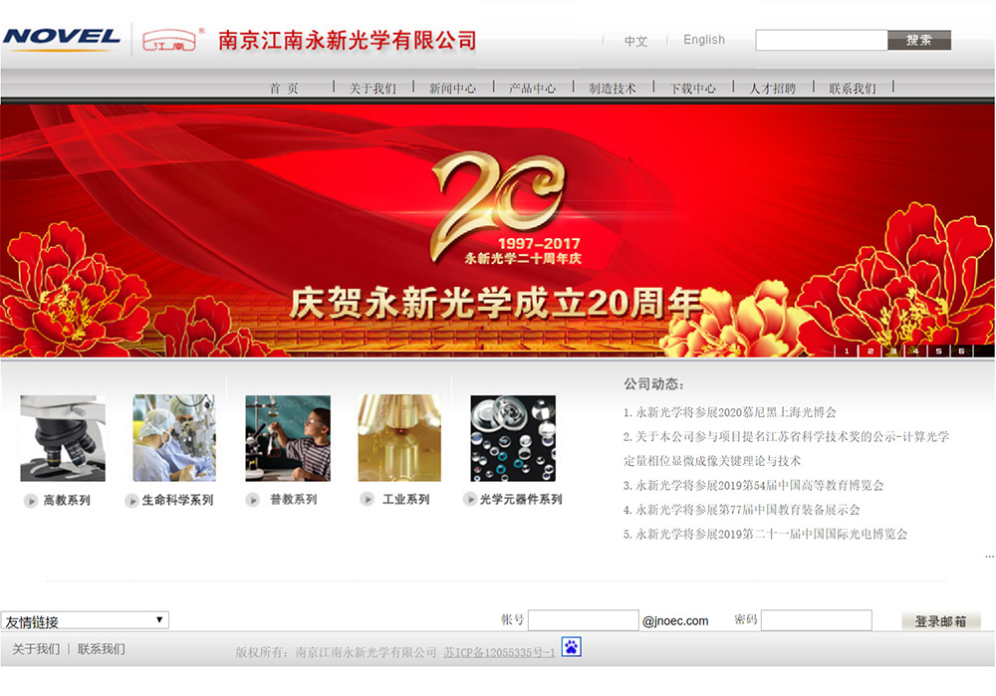The image size is (996, 696).
Task: Open the footer 联系我们 link
Action: point(101,649)
